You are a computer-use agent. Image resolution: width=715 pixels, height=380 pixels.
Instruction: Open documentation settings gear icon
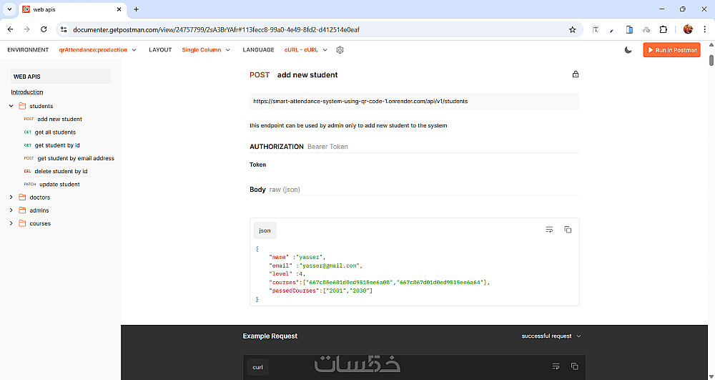tap(340, 49)
